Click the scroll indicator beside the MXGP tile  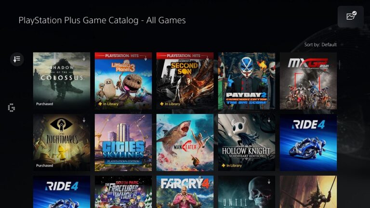[340, 65]
